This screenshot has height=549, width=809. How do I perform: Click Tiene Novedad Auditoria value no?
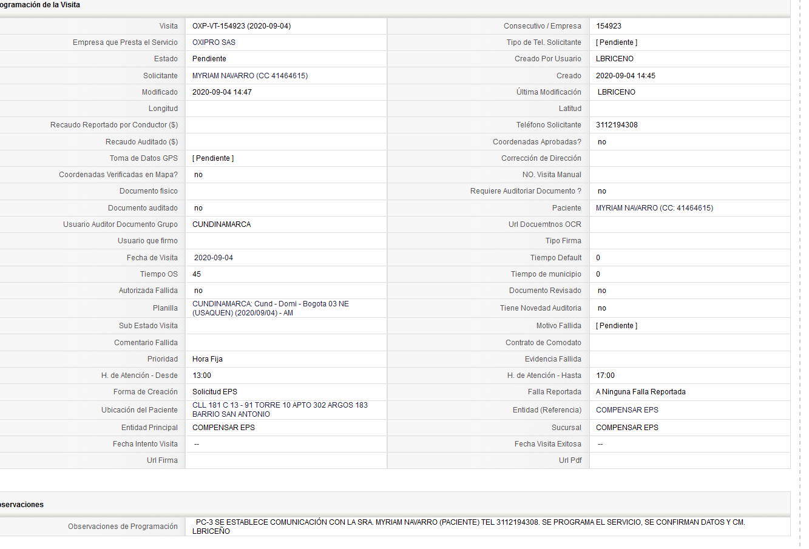[x=602, y=308]
